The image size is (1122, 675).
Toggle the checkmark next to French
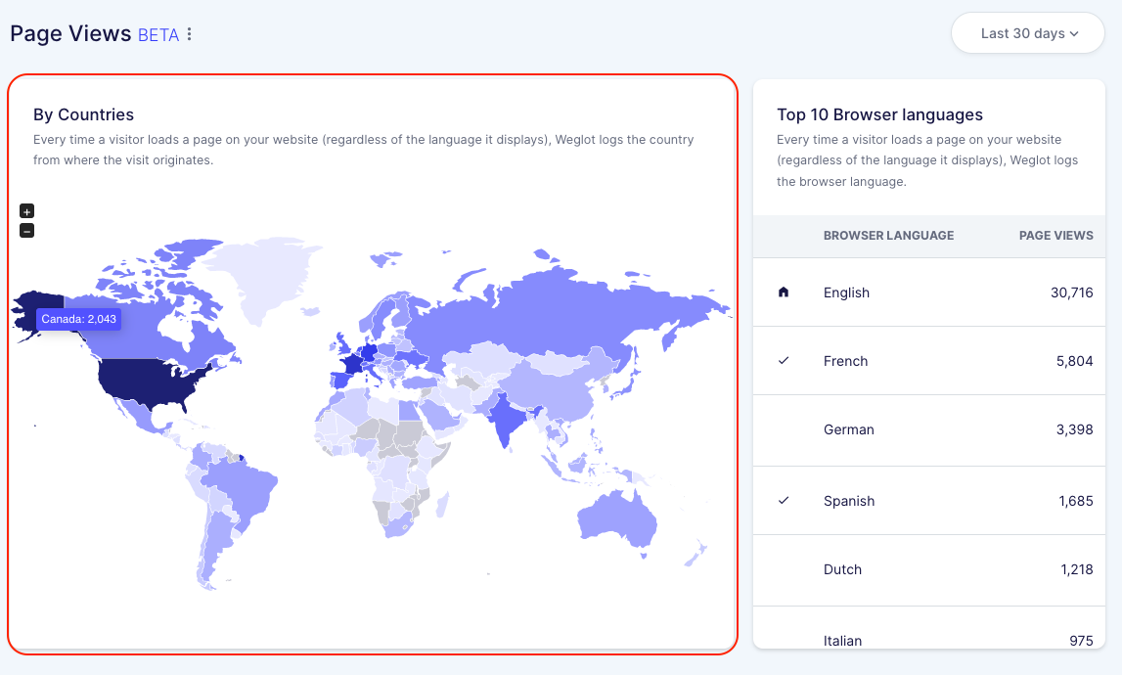784,360
